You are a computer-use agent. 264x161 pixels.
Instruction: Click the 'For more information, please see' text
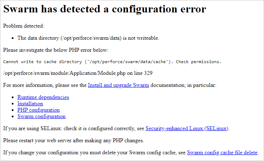coord(45,85)
